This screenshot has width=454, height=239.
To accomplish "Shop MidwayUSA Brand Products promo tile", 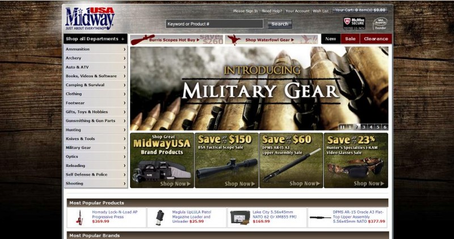I will tap(162, 161).
